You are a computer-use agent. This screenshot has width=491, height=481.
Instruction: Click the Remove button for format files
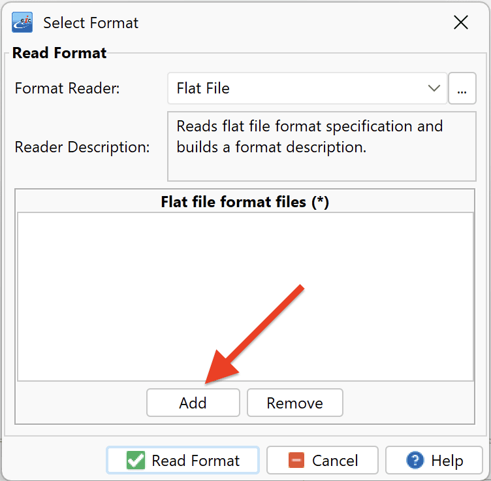point(295,403)
